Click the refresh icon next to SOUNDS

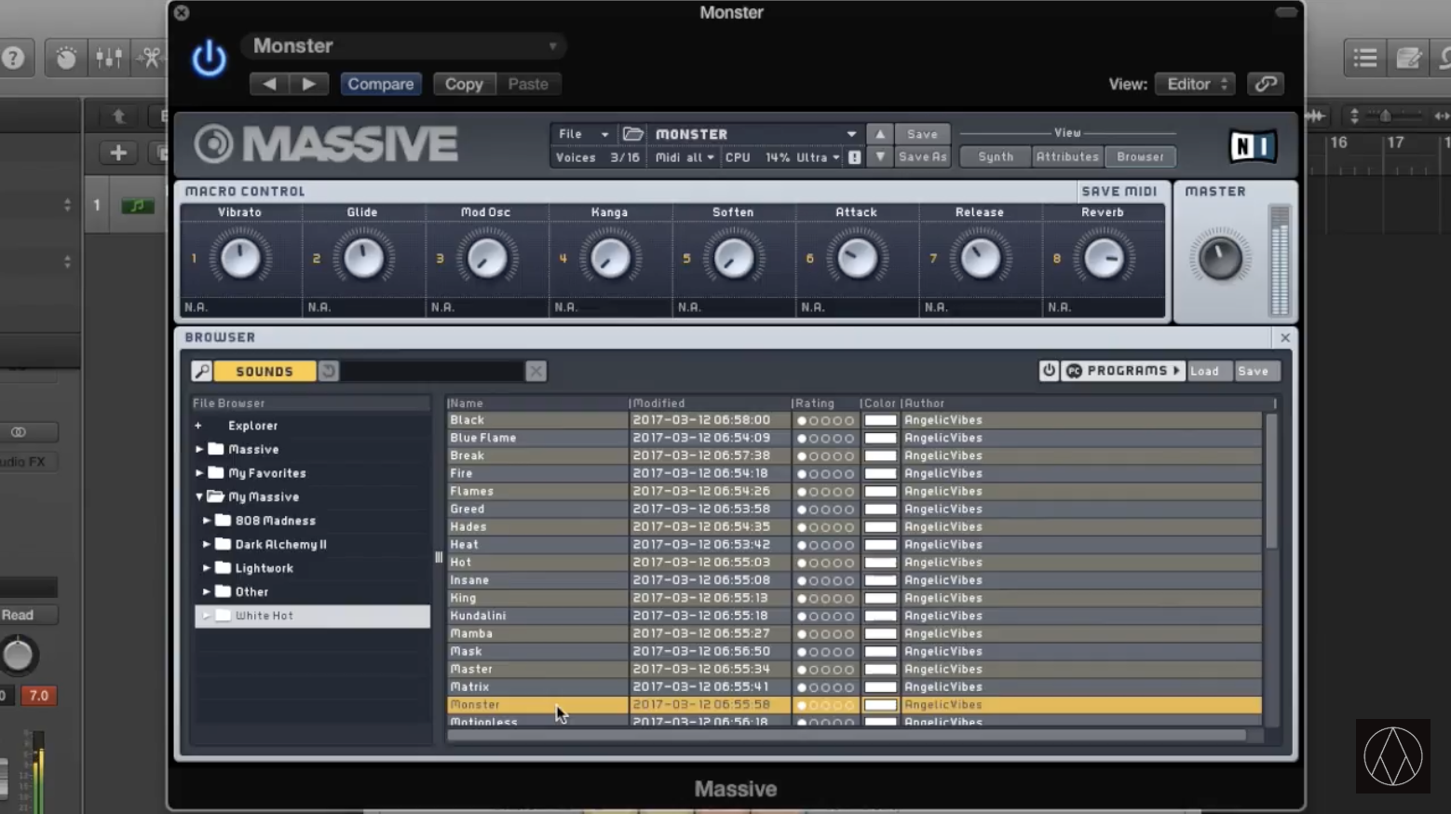click(x=329, y=372)
